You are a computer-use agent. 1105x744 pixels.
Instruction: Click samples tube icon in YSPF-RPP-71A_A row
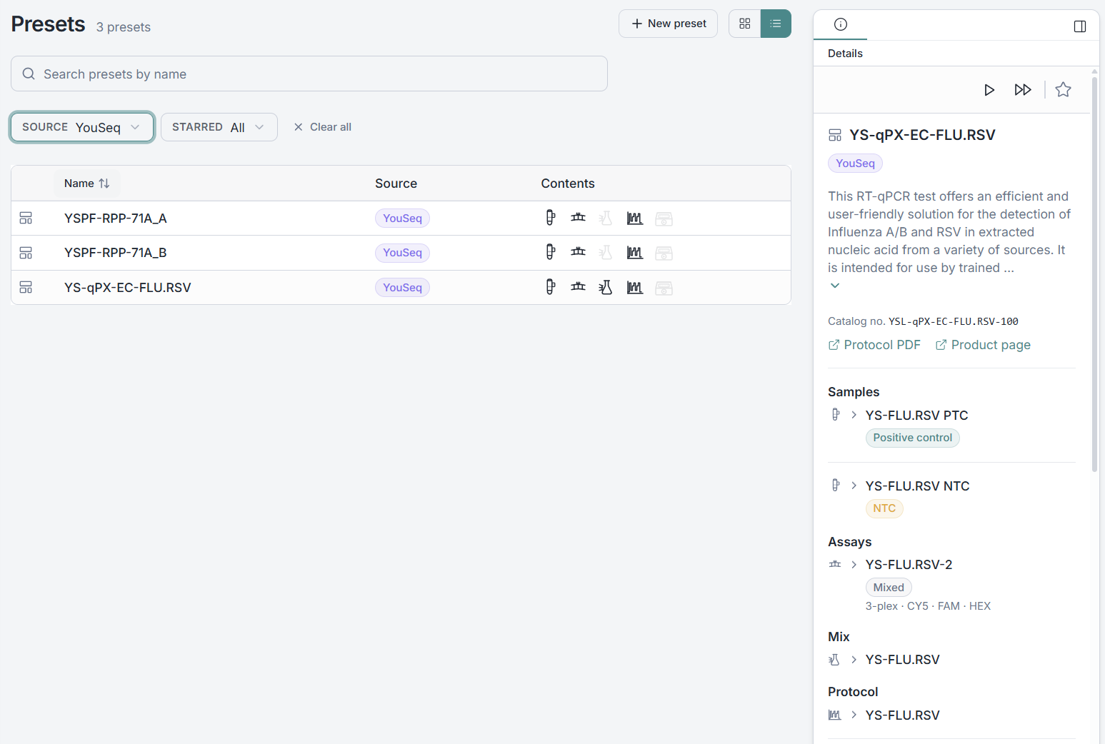tap(550, 218)
